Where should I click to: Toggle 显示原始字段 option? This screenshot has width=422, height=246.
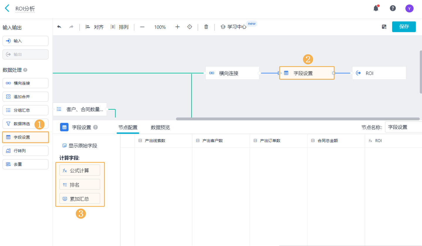pos(80,146)
